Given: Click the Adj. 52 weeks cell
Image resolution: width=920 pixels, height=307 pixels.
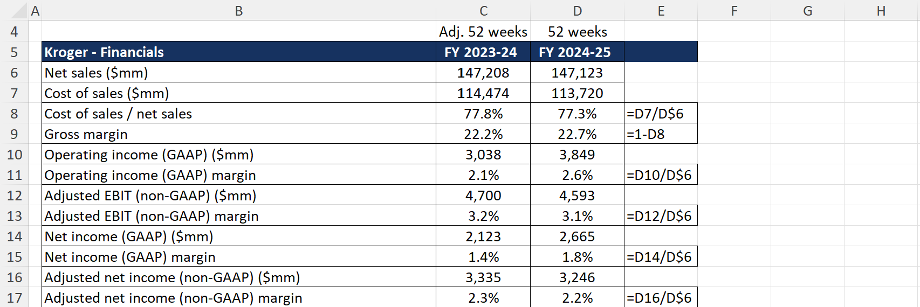Looking at the screenshot, I should tap(483, 32).
